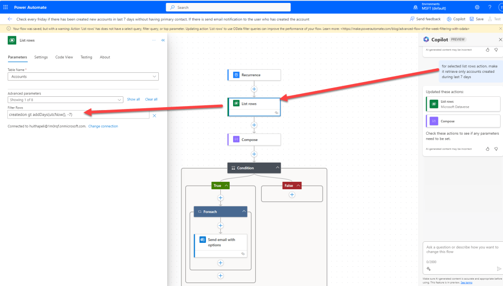This screenshot has width=503, height=286.
Task: Switch to the Settings tab
Action: click(41, 57)
